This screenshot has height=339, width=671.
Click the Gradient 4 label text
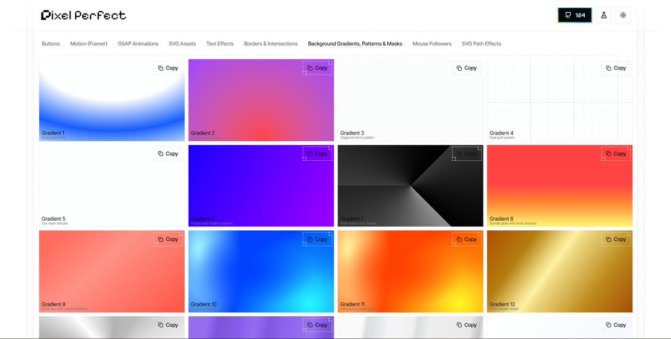pos(501,133)
